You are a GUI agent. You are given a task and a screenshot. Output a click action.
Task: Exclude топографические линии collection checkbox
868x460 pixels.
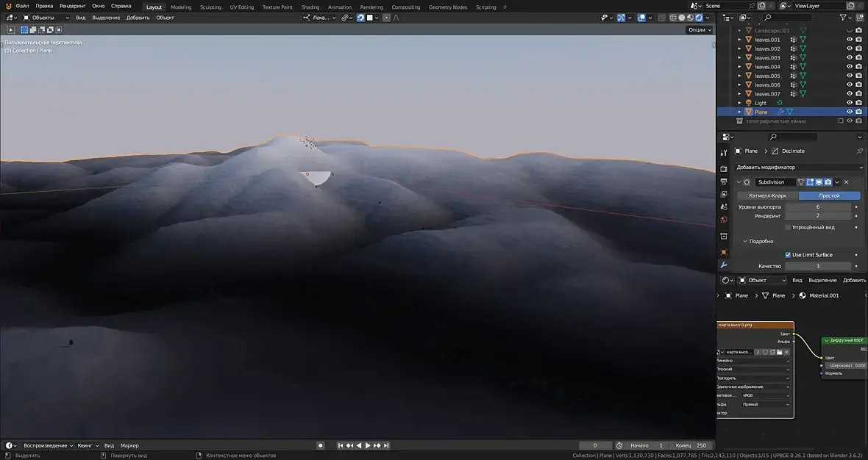841,121
